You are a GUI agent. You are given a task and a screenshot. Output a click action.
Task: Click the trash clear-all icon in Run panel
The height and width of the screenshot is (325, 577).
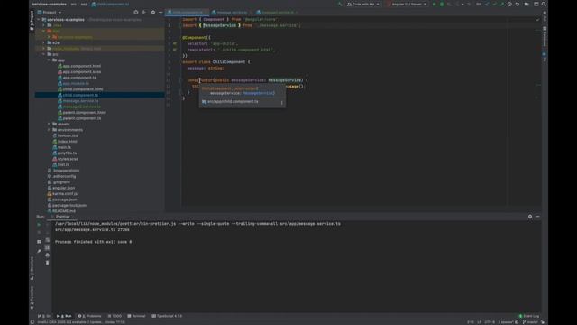pyautogui.click(x=47, y=263)
